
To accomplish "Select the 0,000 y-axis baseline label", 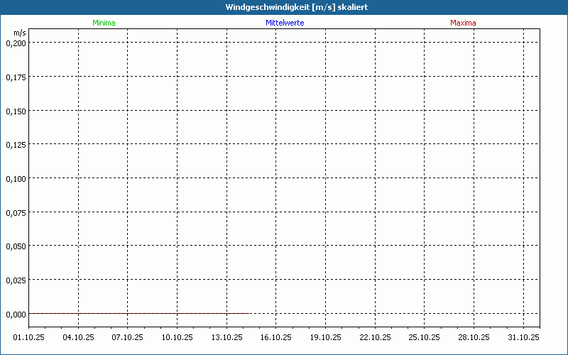I will coord(16,314).
